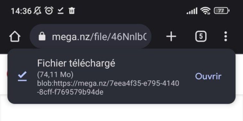Tap the cellular signal strength icon
This screenshot has height=121, width=243.
(192, 11)
